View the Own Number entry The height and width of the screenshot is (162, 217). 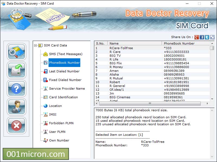click(58, 140)
